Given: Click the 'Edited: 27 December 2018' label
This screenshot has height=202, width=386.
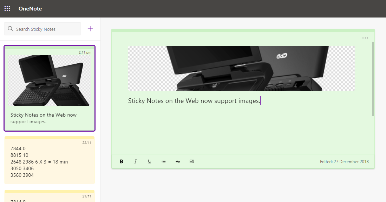Looking at the screenshot, I should pos(344,161).
